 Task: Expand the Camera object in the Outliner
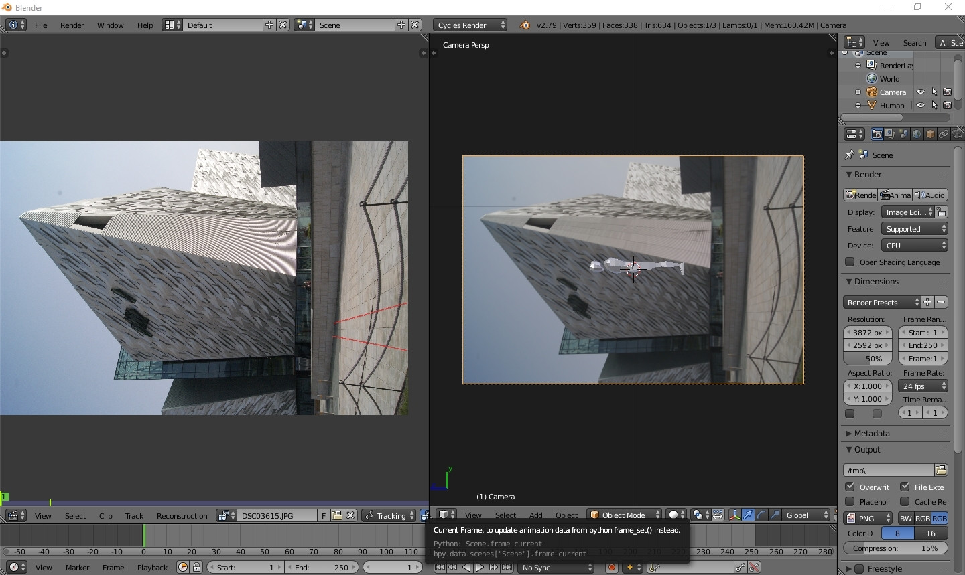(x=858, y=92)
